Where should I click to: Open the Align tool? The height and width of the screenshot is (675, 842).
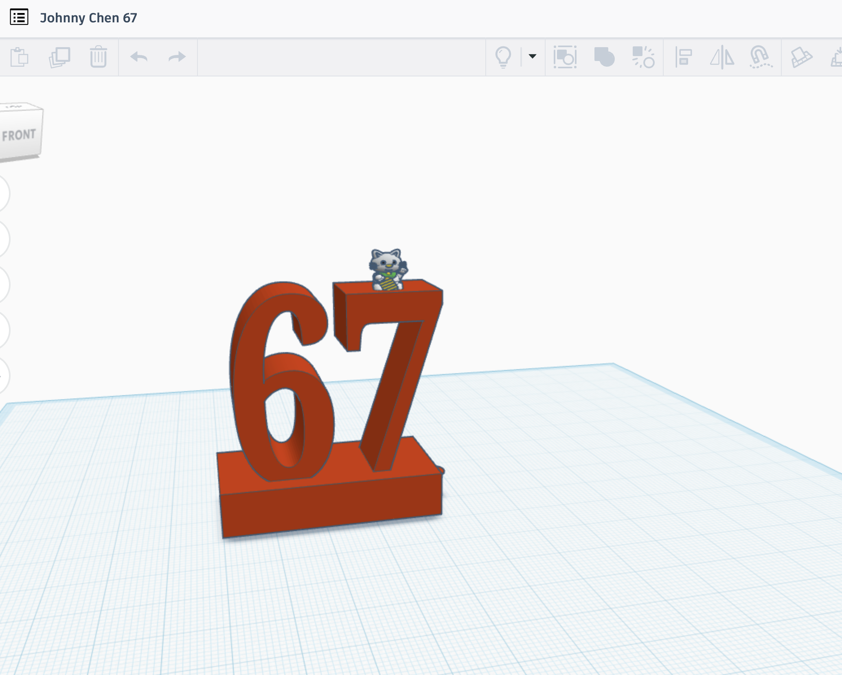click(x=683, y=57)
